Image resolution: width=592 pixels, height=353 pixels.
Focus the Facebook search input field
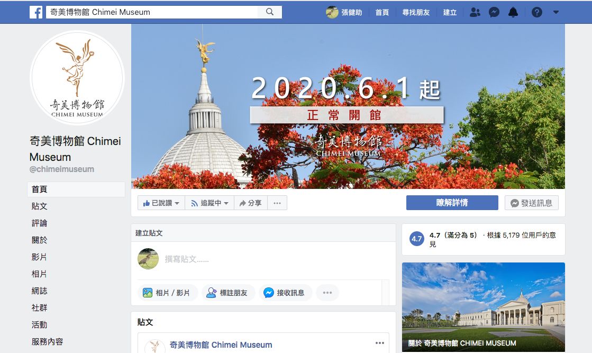coord(152,12)
